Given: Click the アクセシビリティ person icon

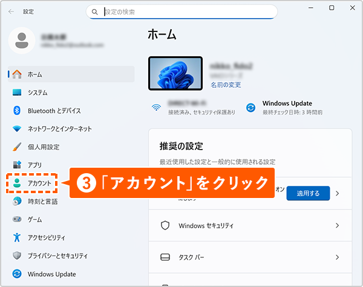Looking at the screenshot, I should click(x=17, y=237).
